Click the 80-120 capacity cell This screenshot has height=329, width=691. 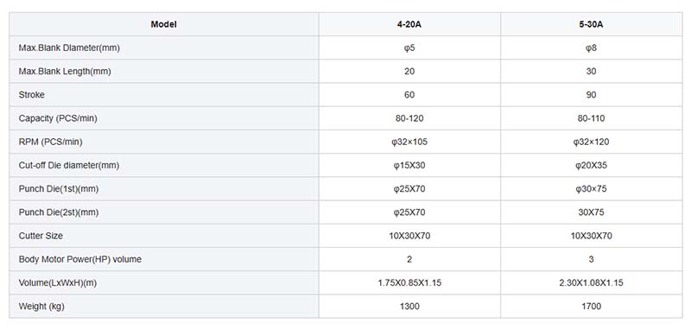pos(409,118)
